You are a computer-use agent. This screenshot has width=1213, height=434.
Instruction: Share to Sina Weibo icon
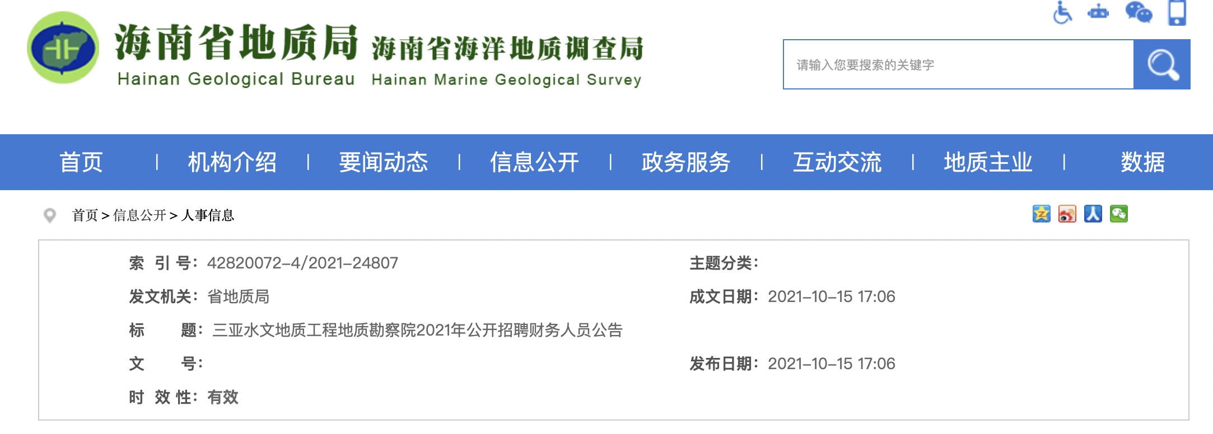(1067, 214)
